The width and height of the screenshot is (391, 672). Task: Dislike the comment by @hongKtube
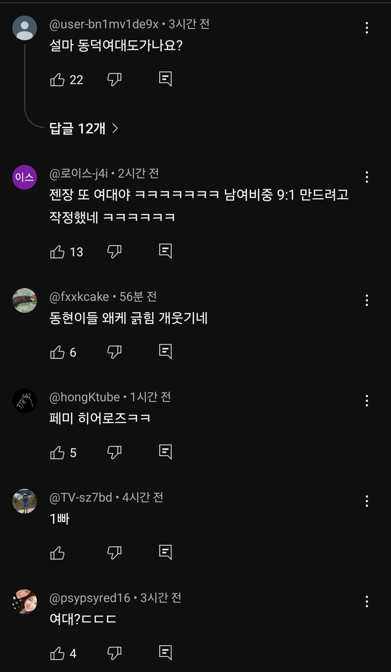pyautogui.click(x=114, y=452)
